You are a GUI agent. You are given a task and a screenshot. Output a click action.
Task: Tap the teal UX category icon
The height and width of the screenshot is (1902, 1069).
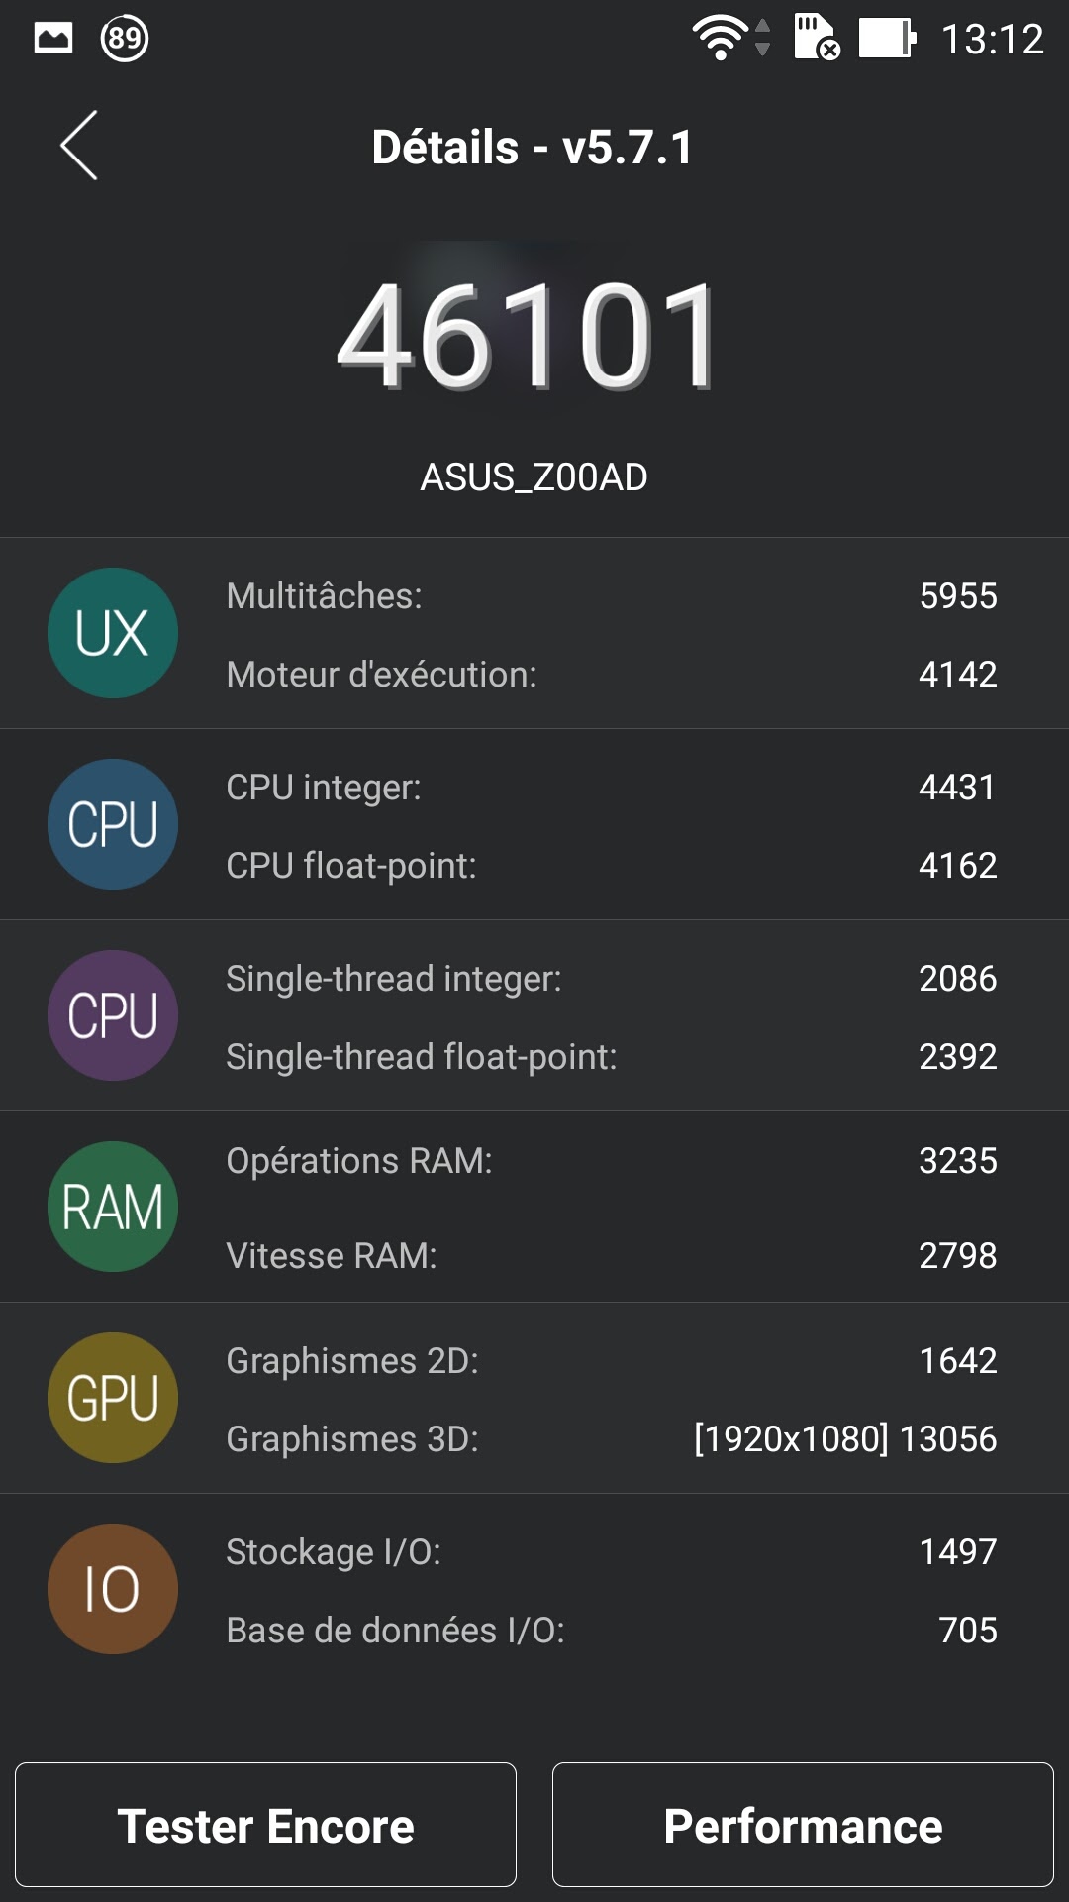pos(113,633)
